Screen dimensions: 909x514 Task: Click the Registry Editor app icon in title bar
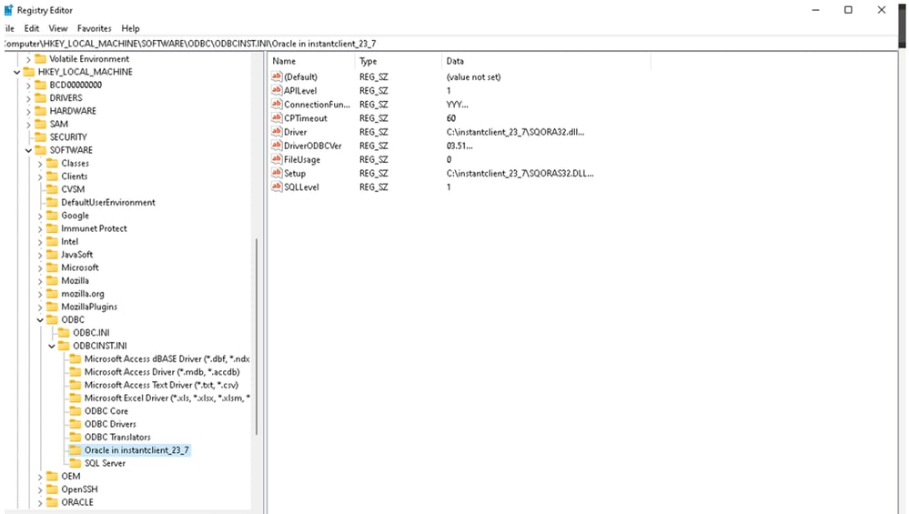coord(8,10)
